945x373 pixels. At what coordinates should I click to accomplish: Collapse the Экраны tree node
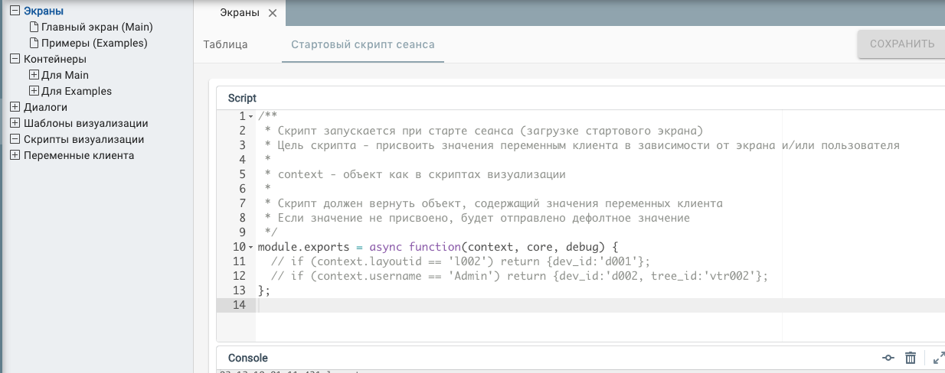coord(15,11)
